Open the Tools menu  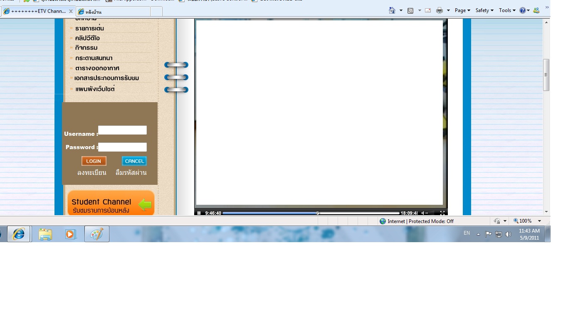tap(507, 10)
